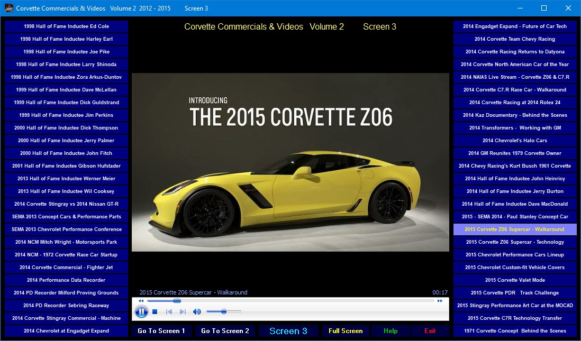
Task: Pause the playing video
Action: [141, 311]
